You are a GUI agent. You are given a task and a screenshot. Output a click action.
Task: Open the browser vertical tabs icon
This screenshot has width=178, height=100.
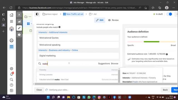pos(4,14)
